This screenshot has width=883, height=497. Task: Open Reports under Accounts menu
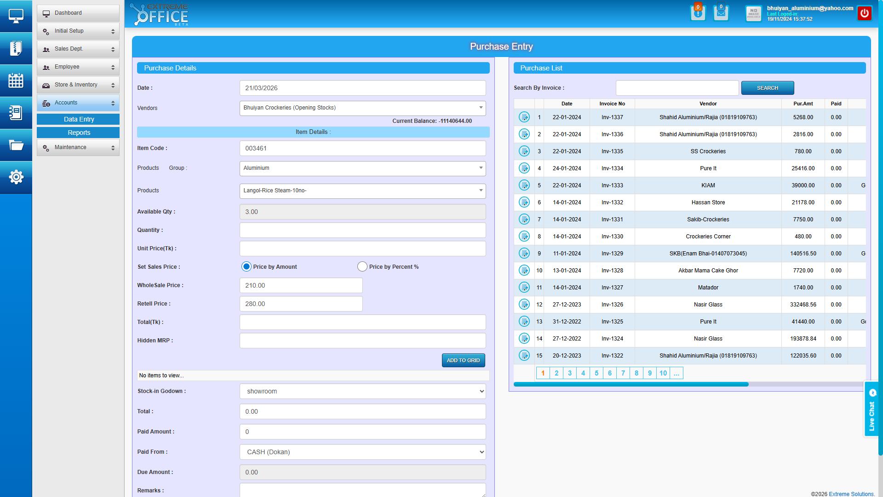(x=78, y=133)
